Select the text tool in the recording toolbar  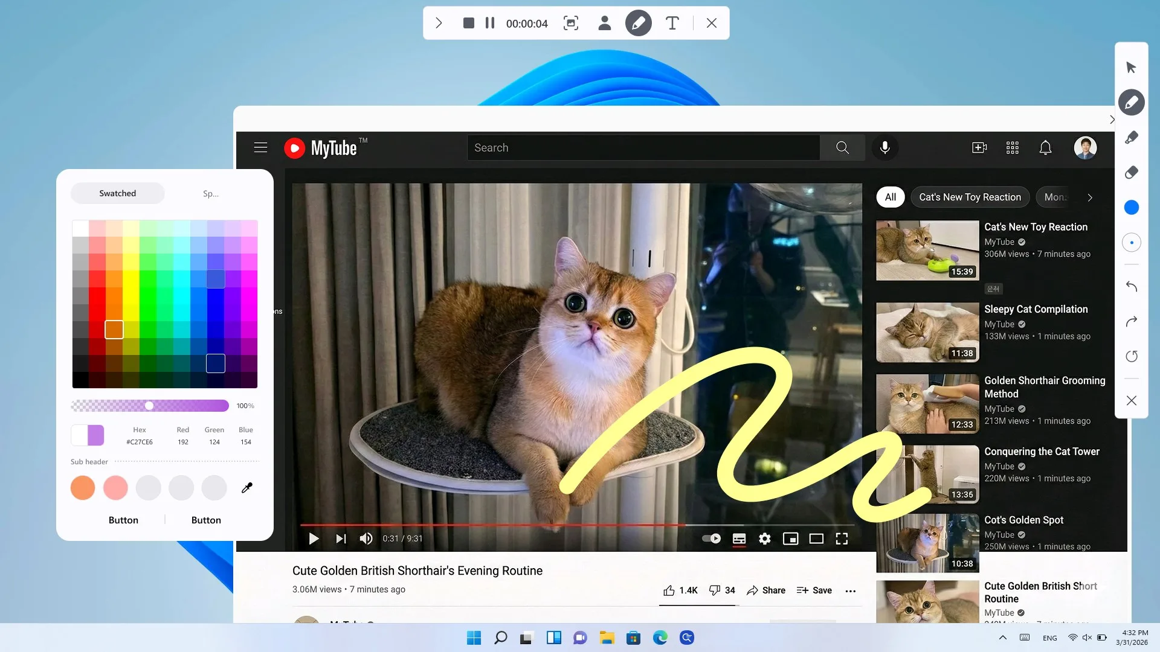672,23
